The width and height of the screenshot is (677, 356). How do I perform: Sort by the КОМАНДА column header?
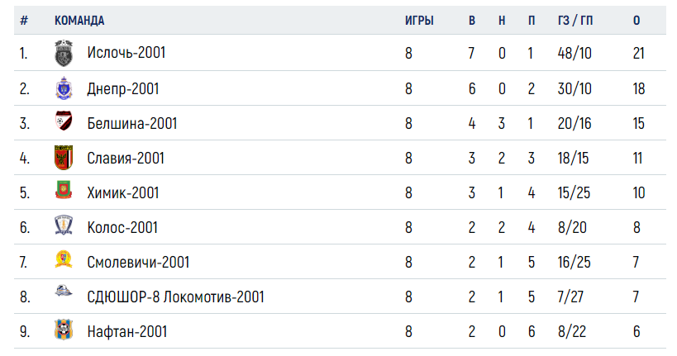tap(79, 21)
